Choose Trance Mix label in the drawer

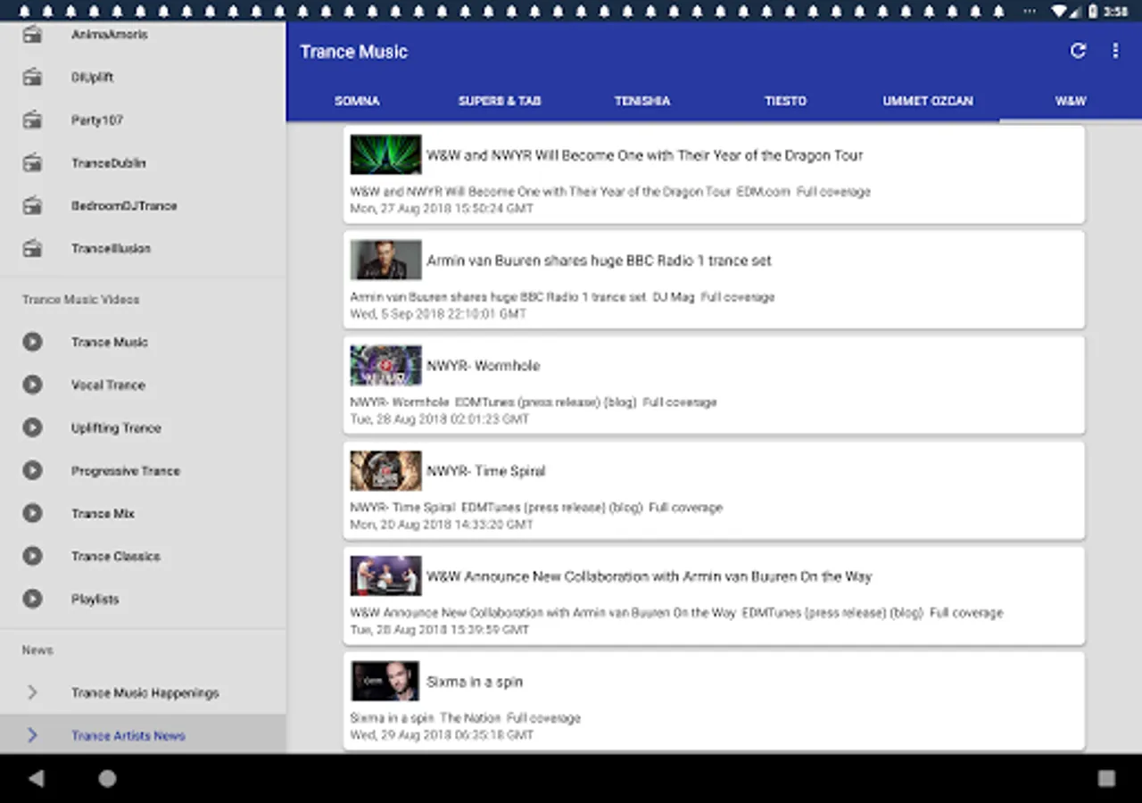103,513
